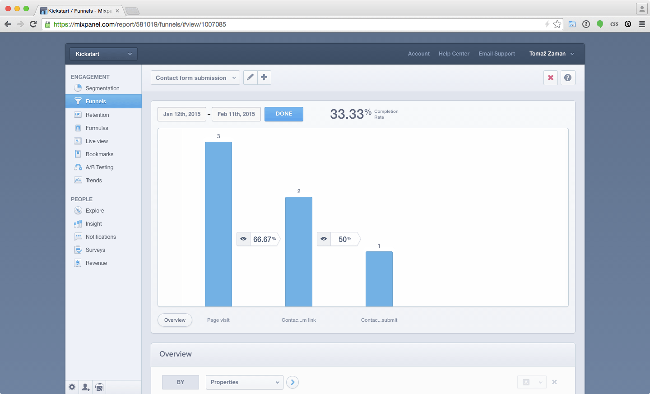This screenshot has width=650, height=394.
Task: Click the Insight bar chart icon
Action: click(78, 223)
